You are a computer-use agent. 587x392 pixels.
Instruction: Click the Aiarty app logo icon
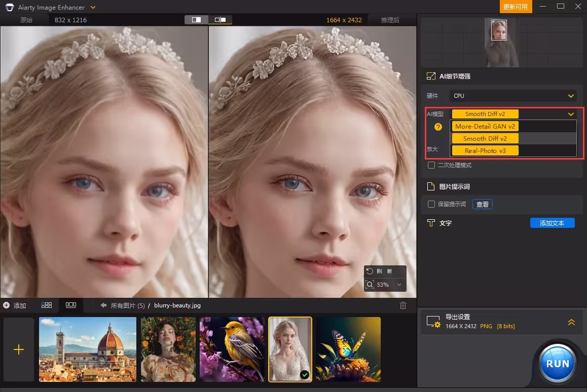point(9,8)
